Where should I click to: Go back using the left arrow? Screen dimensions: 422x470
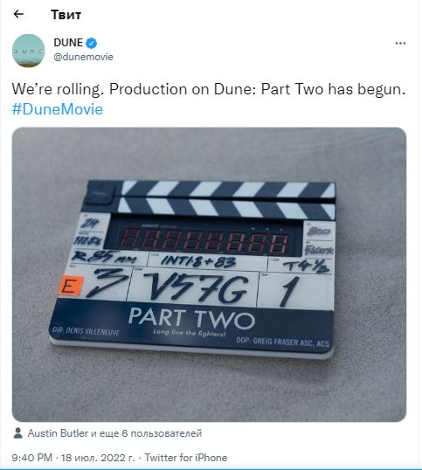coord(18,14)
